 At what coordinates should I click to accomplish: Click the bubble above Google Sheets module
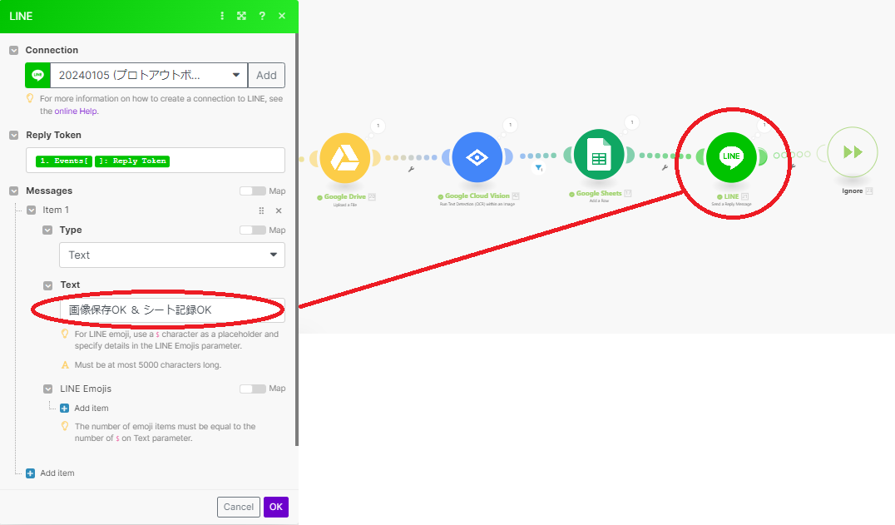[x=632, y=122]
